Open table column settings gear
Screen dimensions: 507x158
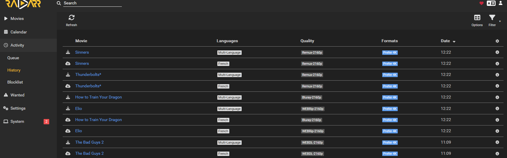497,41
